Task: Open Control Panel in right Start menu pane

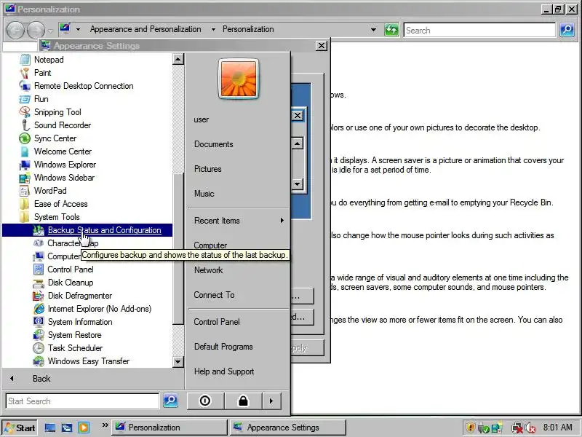Action: [x=217, y=322]
